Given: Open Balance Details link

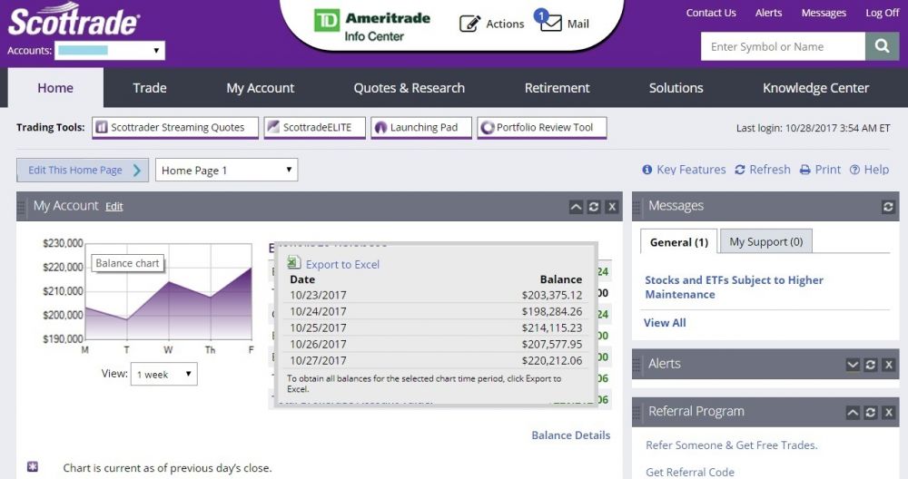Looking at the screenshot, I should (x=570, y=435).
